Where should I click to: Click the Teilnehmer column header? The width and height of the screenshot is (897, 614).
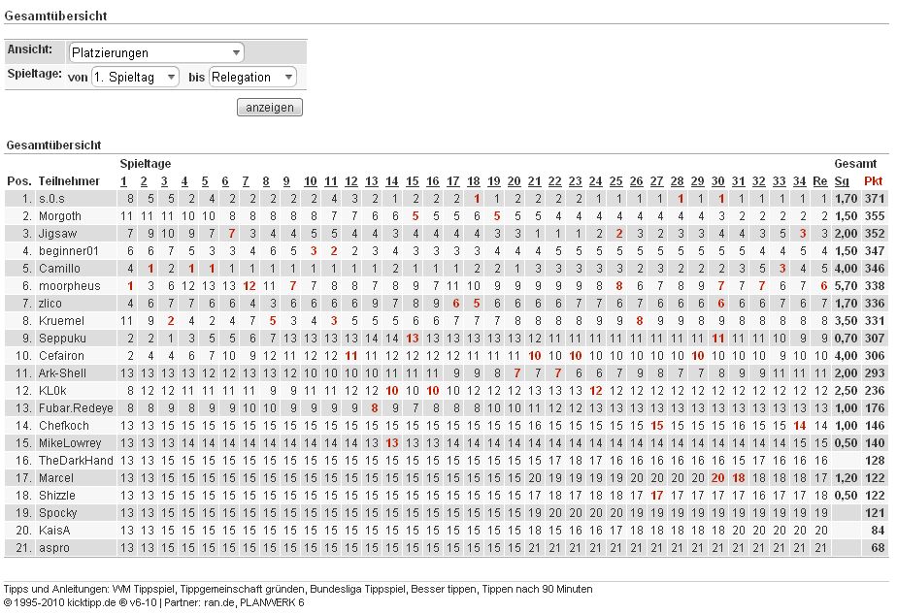pos(69,181)
